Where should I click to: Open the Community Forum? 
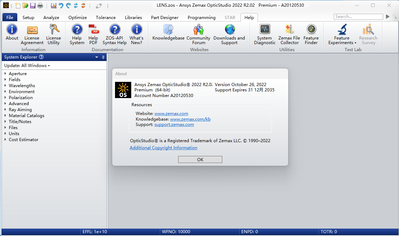pyautogui.click(x=199, y=35)
